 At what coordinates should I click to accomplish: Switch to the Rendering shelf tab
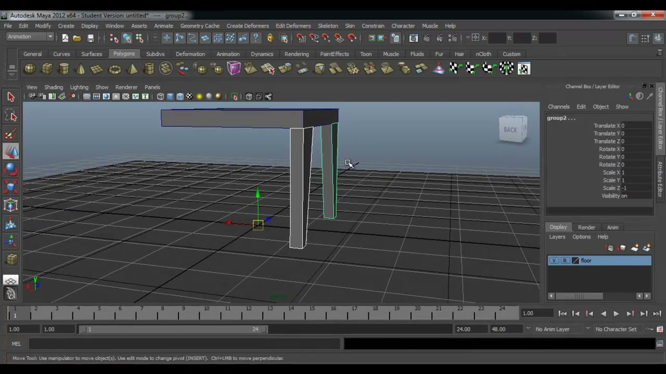(297, 54)
